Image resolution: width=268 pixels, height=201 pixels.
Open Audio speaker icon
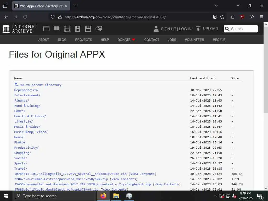77,29
